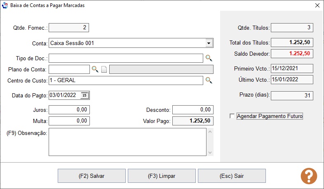Click the (Esc) Sair button
This screenshot has width=324, height=189.
click(232, 176)
